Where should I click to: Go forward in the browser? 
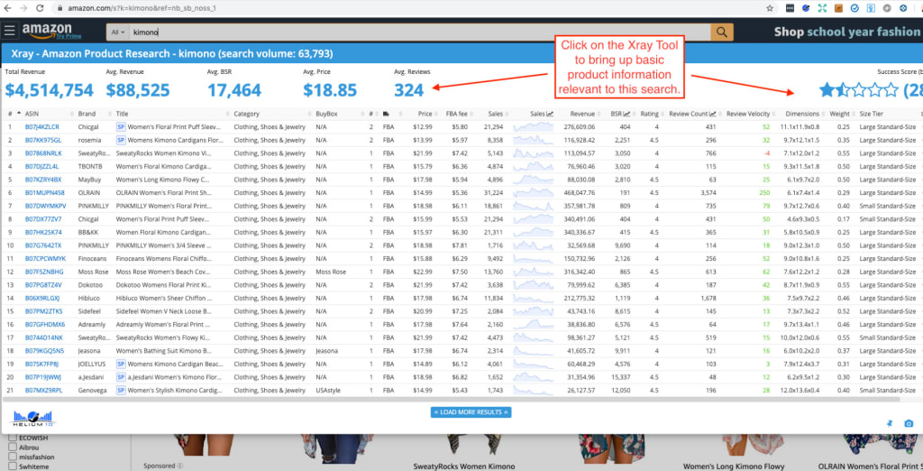coord(23,8)
